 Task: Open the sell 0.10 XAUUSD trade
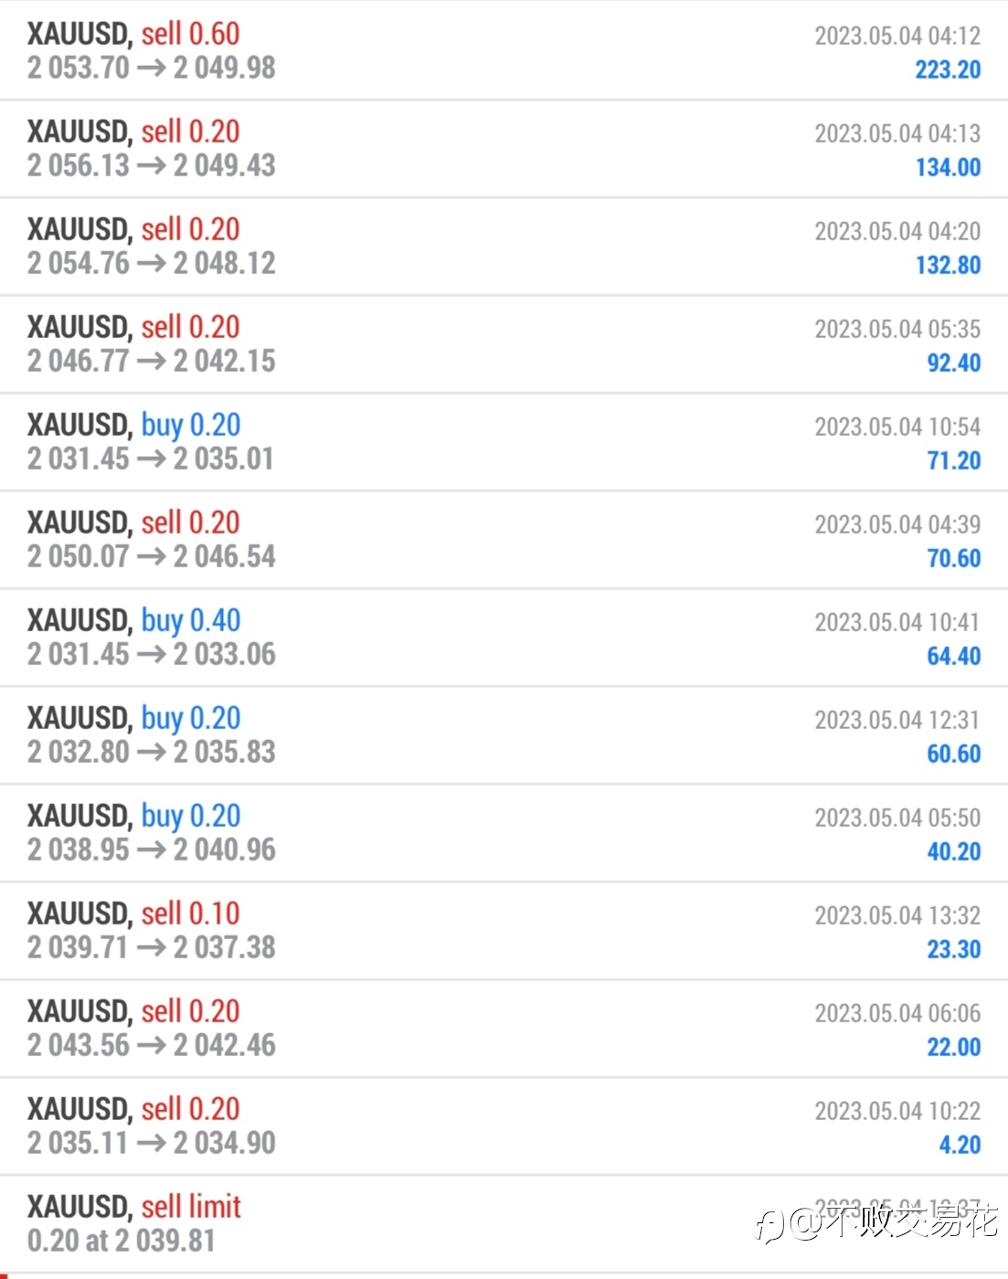(x=504, y=931)
